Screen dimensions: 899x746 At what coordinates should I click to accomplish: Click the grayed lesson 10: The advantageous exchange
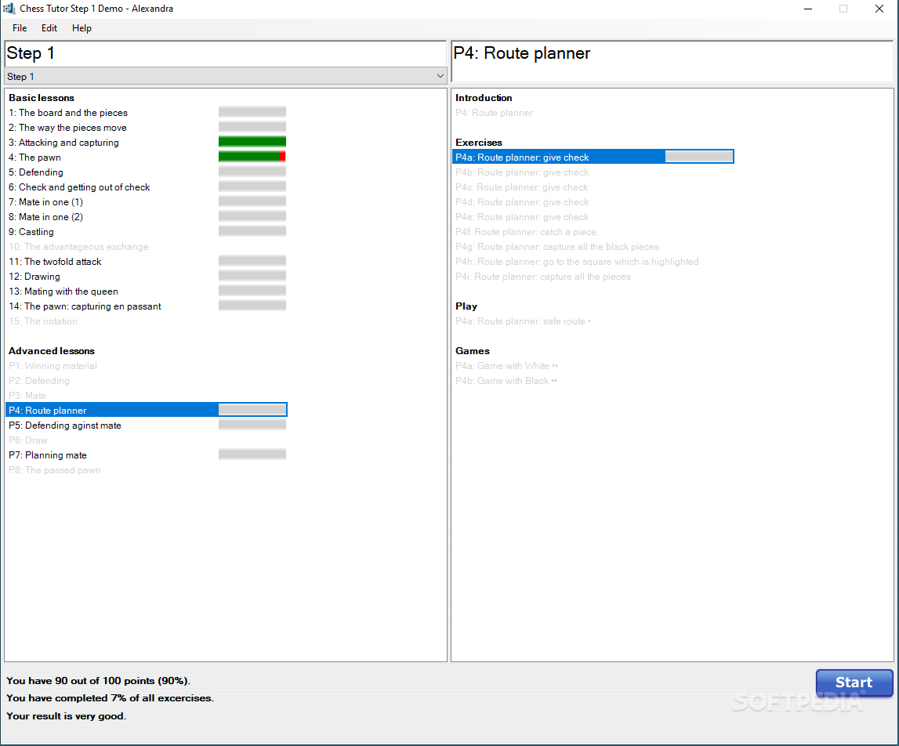[x=78, y=247]
